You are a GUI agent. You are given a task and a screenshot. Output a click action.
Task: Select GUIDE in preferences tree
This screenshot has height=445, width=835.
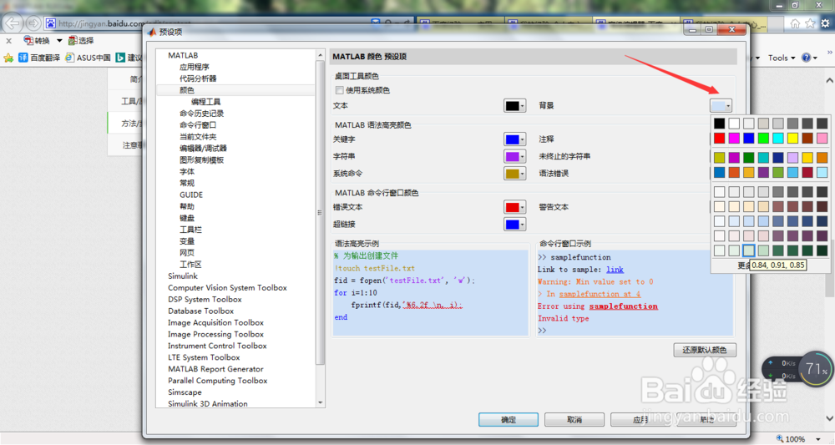[190, 195]
